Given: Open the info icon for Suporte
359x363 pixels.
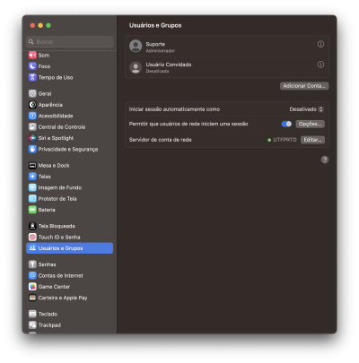Looking at the screenshot, I should click(x=320, y=44).
